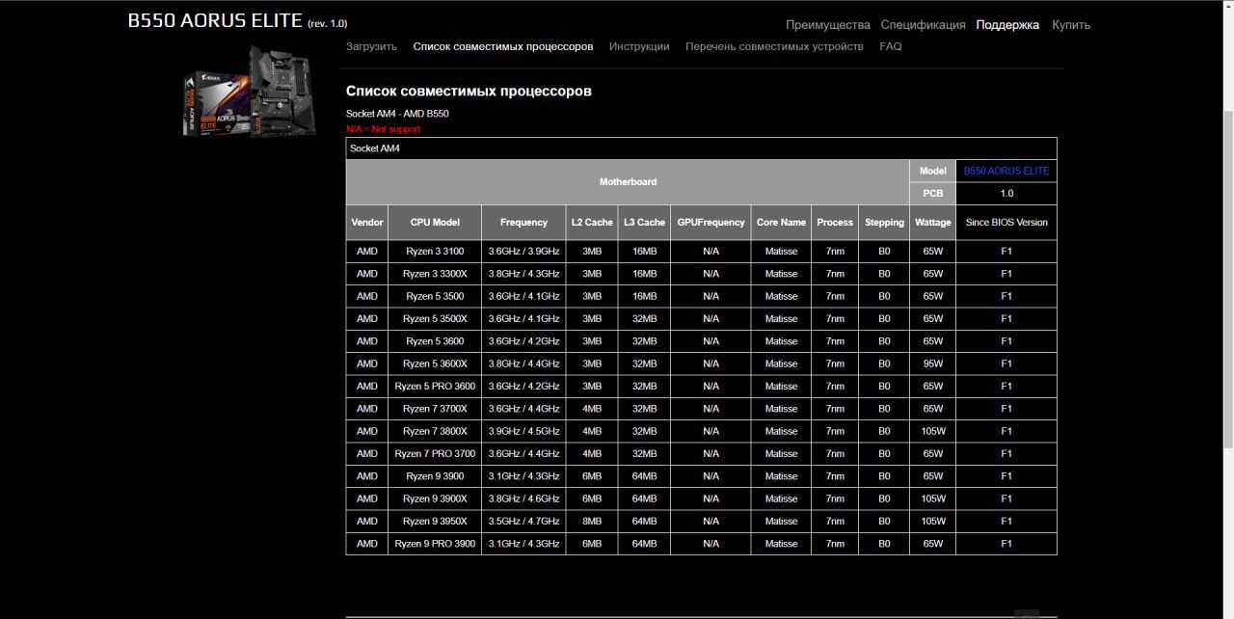Select the Ryzen 7 3800X cell
The width and height of the screenshot is (1234, 619).
point(435,431)
